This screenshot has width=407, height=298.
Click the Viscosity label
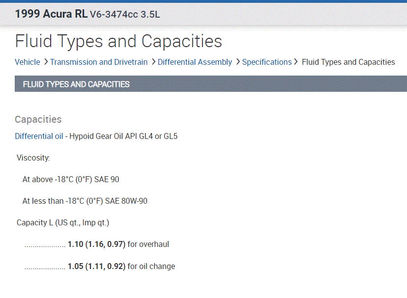point(33,158)
